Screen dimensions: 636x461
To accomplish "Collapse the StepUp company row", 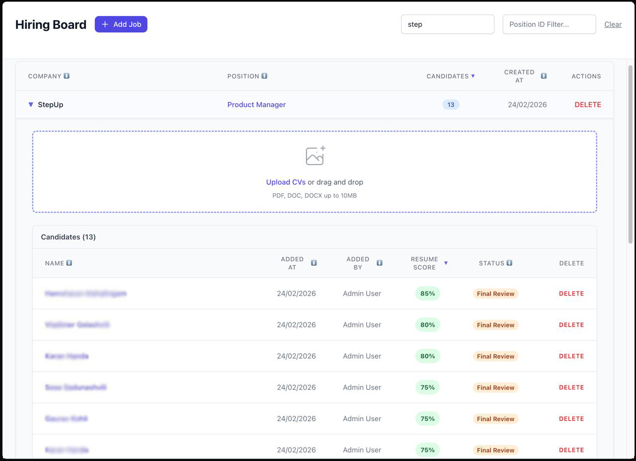I will tap(31, 104).
